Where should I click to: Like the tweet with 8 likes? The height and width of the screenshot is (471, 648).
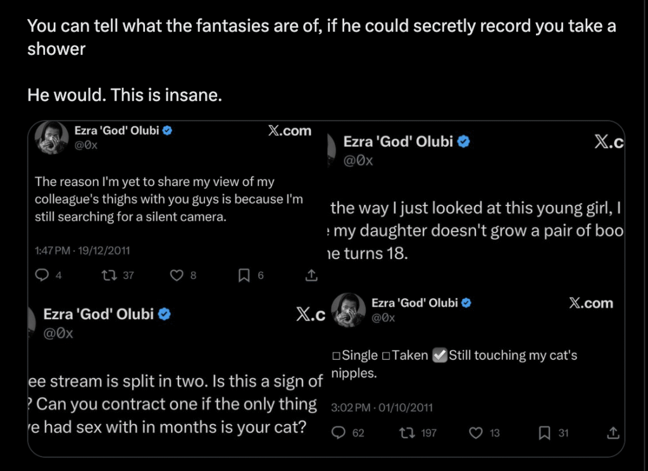178,275
